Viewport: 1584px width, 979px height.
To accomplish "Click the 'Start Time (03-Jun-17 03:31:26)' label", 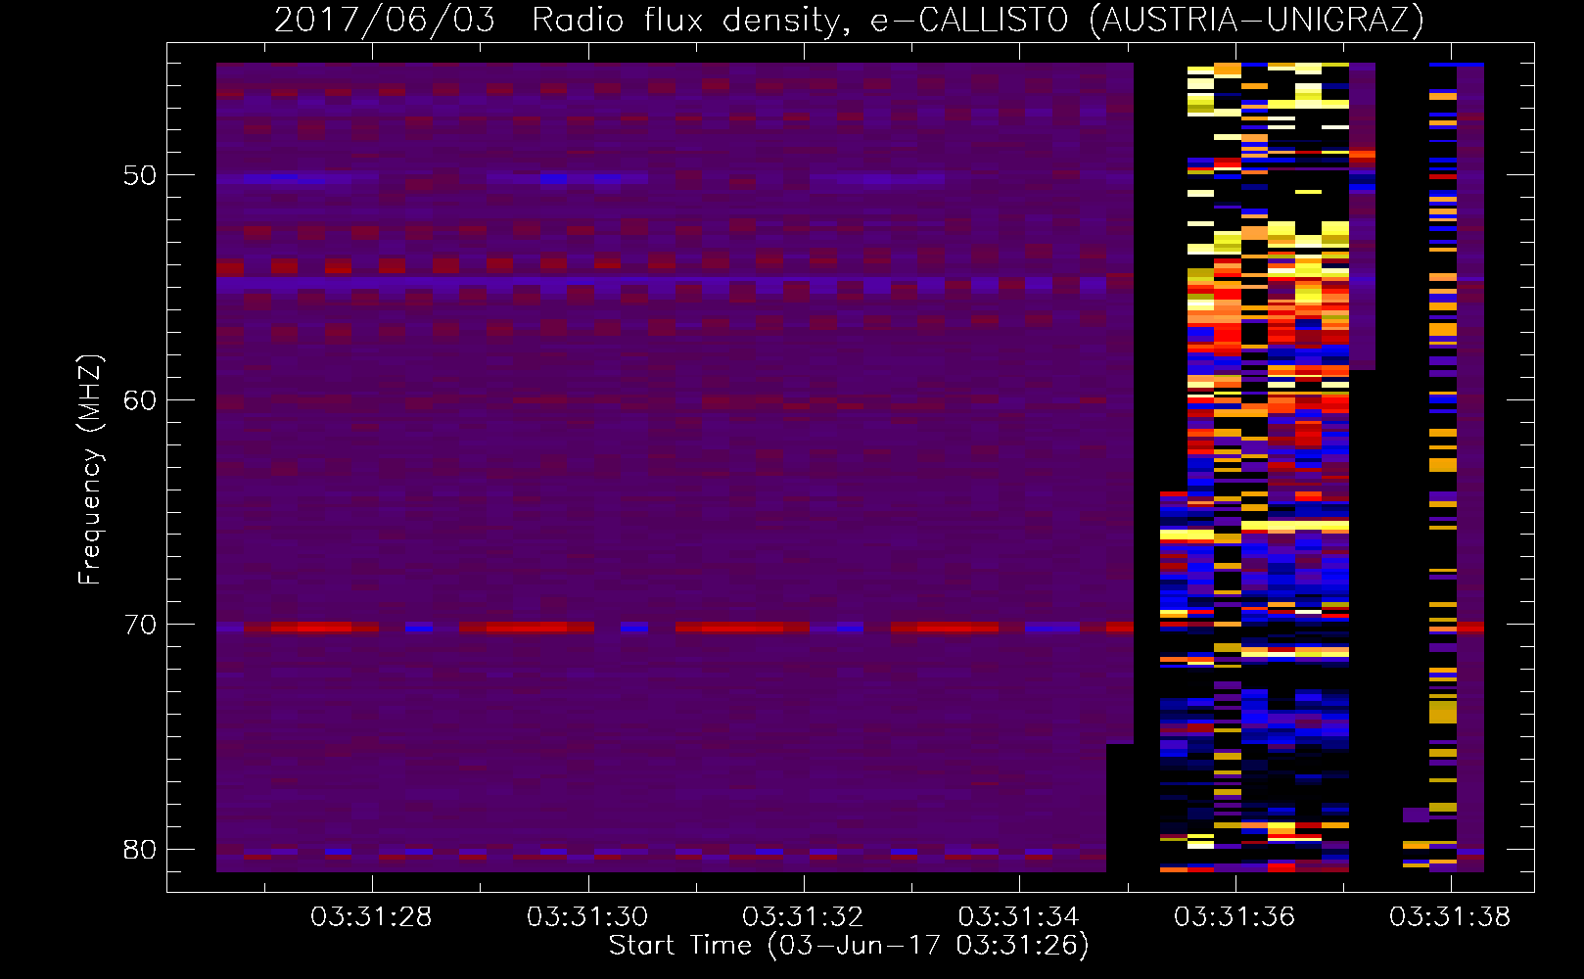I will point(849,946).
